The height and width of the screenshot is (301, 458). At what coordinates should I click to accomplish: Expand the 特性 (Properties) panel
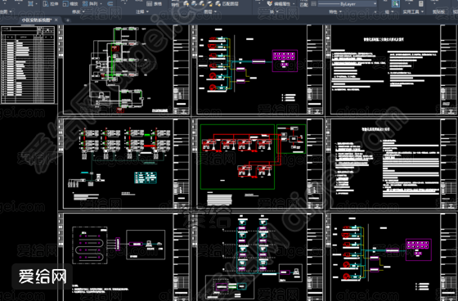coord(335,11)
